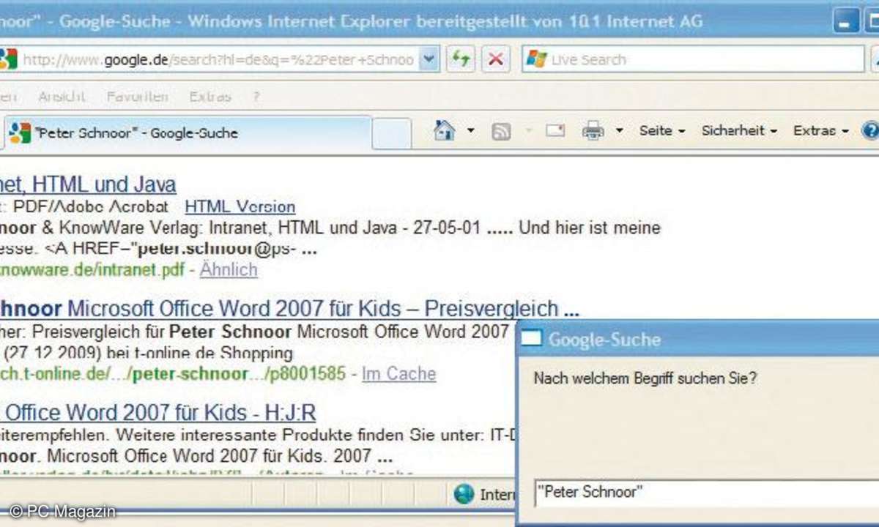Open the HTML Version link
This screenshot has width=879, height=527.
240,207
